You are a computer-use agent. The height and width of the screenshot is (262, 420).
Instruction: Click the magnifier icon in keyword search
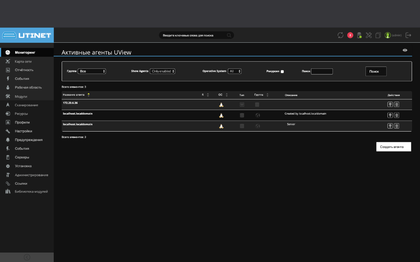[229, 35]
